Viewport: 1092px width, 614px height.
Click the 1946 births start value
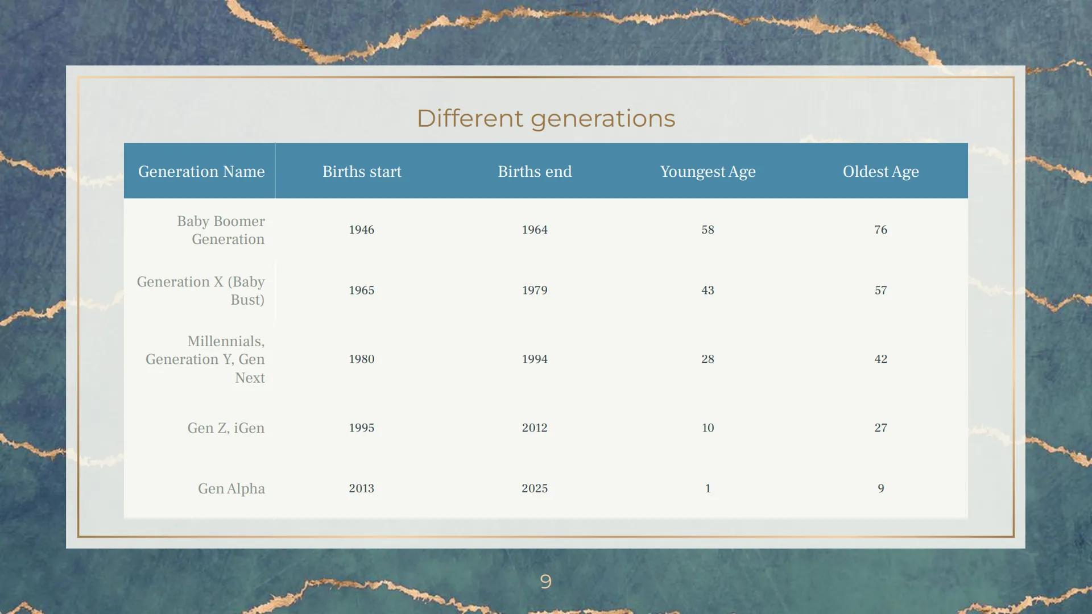362,230
